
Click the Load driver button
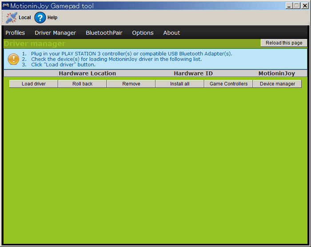34,84
